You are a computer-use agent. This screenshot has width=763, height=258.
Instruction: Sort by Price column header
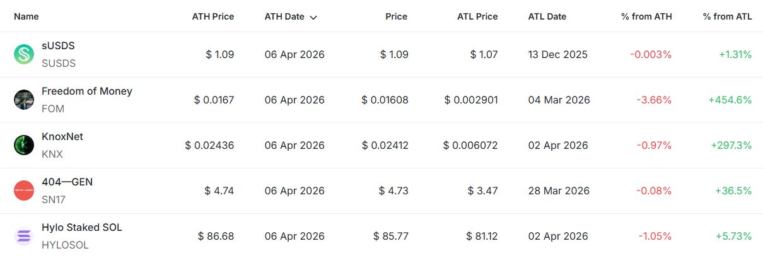[x=397, y=16]
